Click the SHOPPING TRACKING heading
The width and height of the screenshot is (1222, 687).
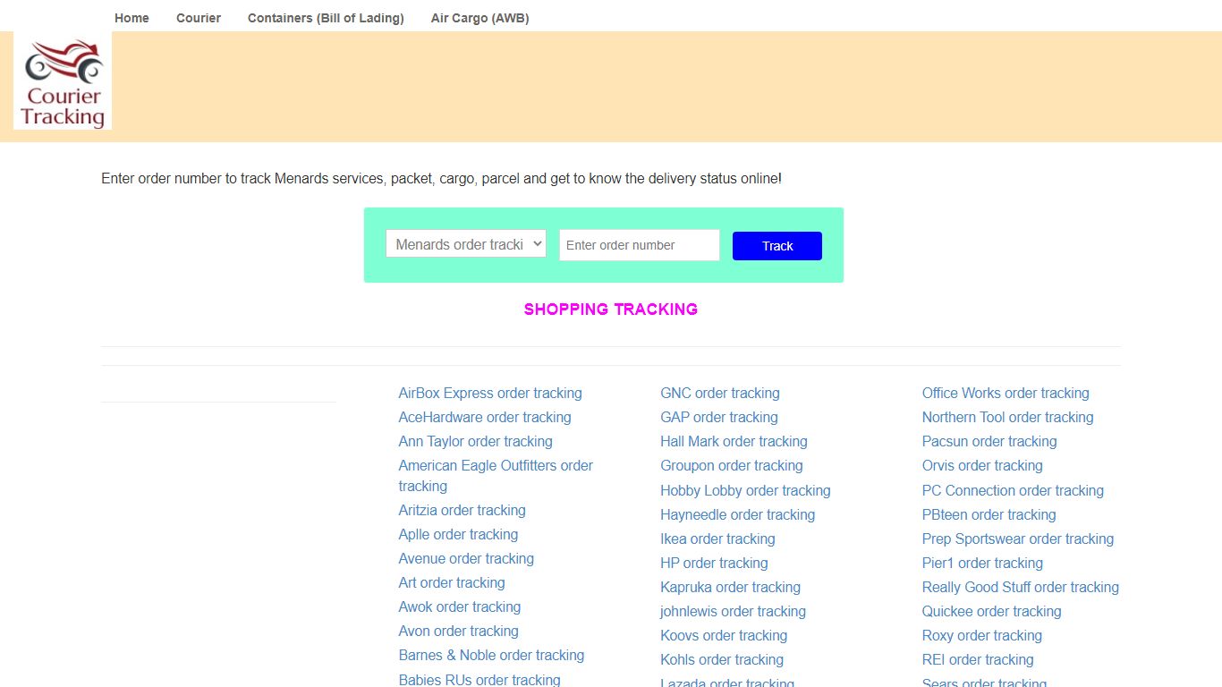click(611, 309)
